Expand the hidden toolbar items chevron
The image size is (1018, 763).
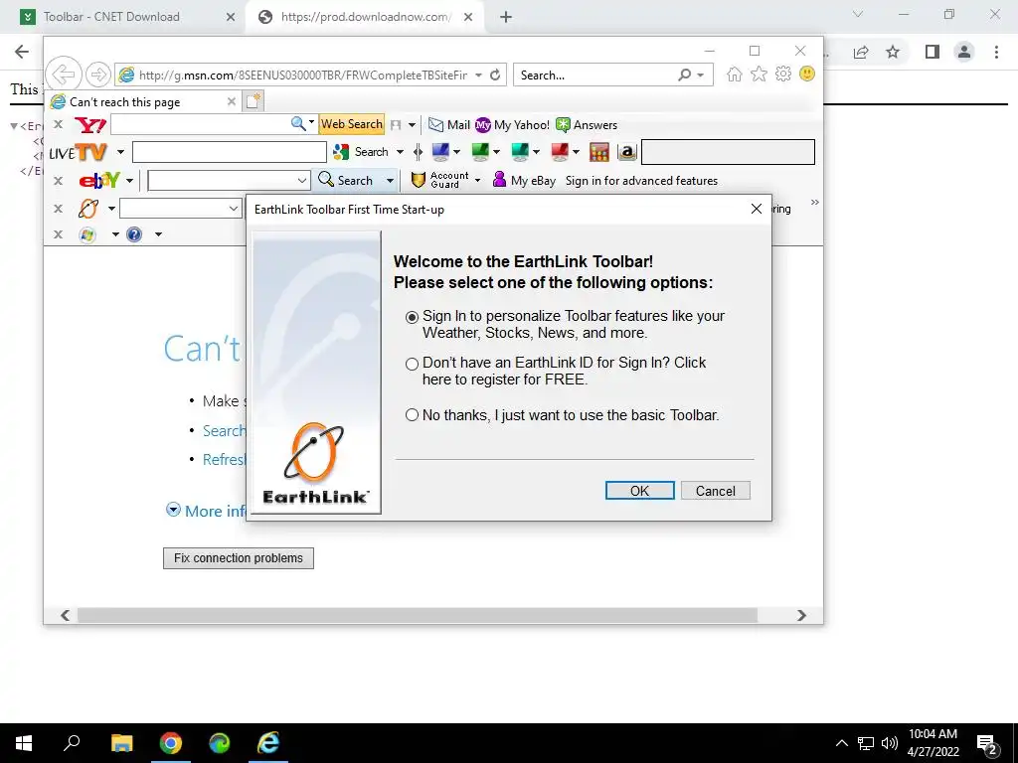pyautogui.click(x=815, y=203)
